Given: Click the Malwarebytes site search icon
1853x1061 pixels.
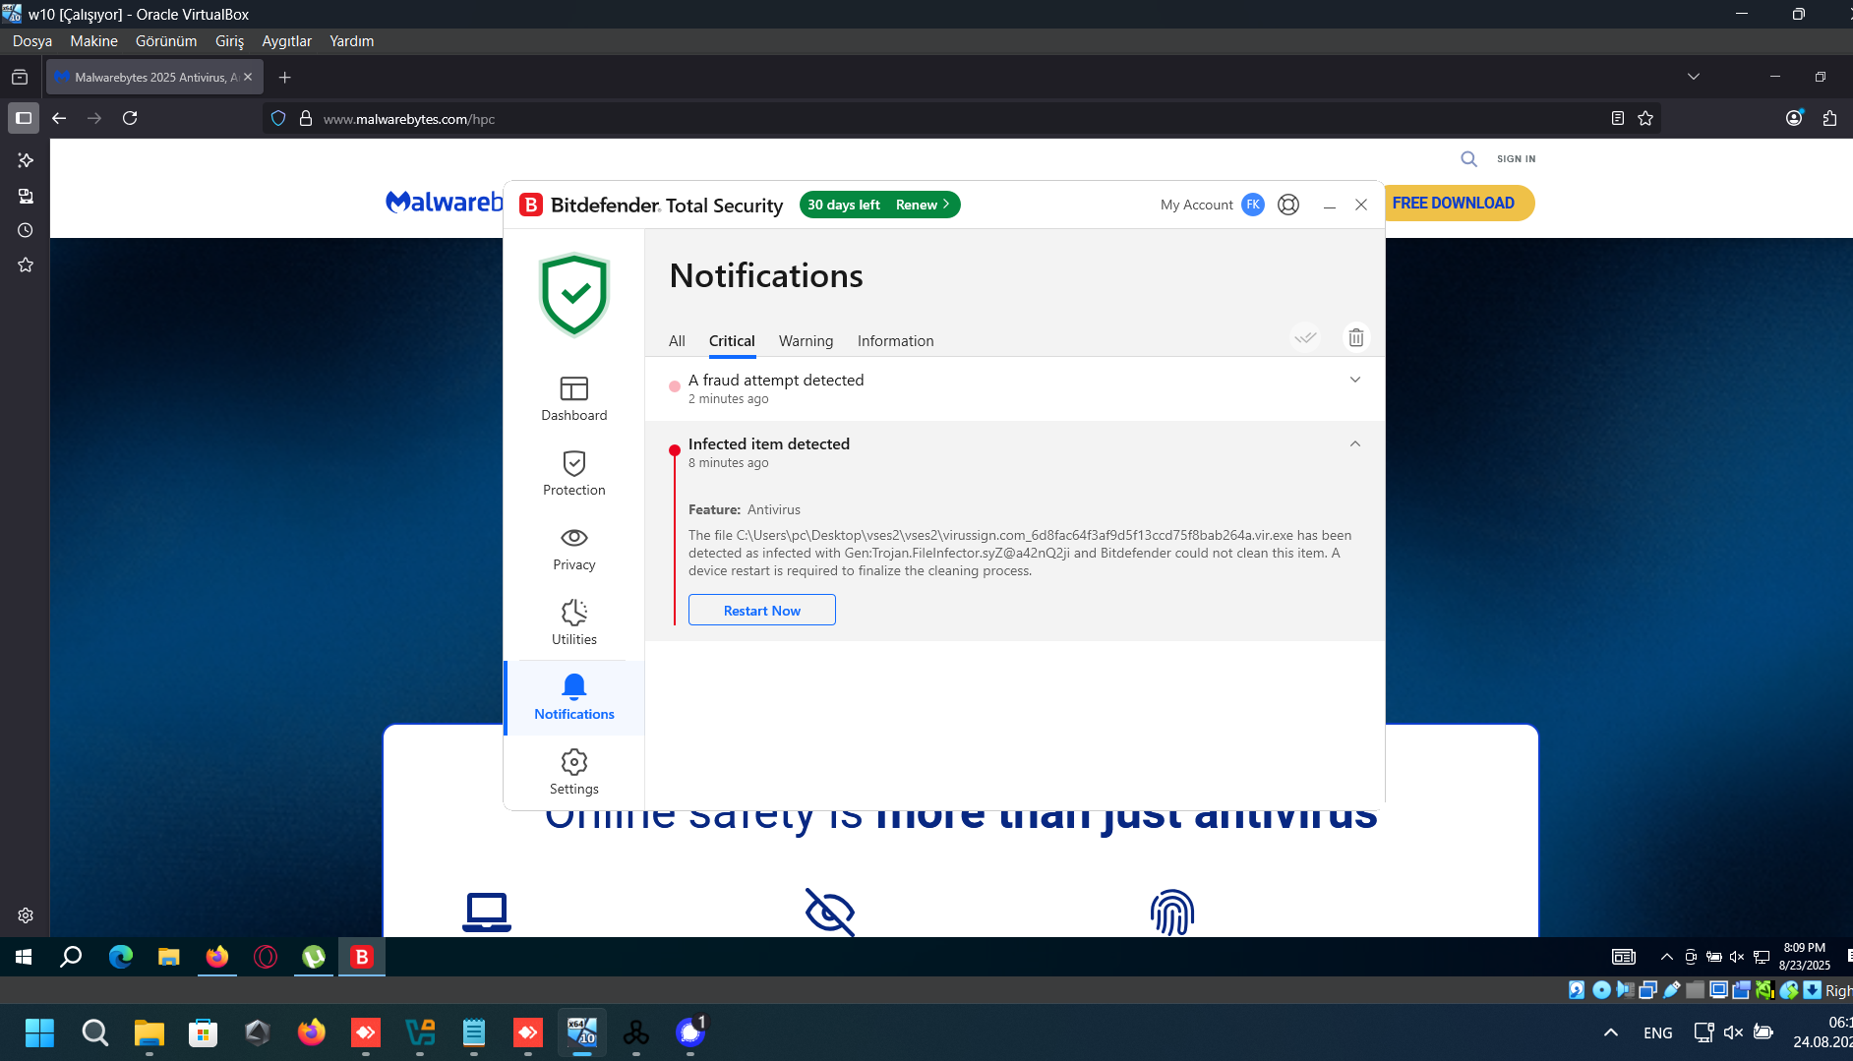Looking at the screenshot, I should pyautogui.click(x=1468, y=158).
